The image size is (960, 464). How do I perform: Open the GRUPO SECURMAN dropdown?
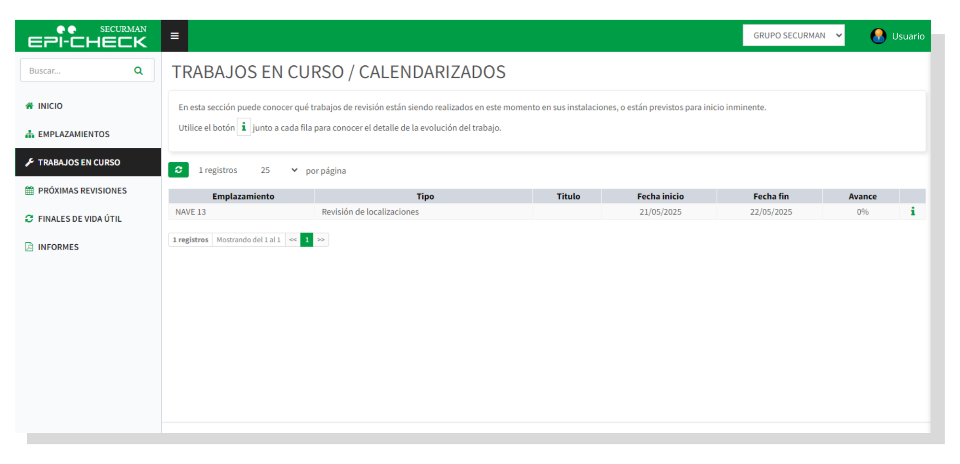click(793, 36)
